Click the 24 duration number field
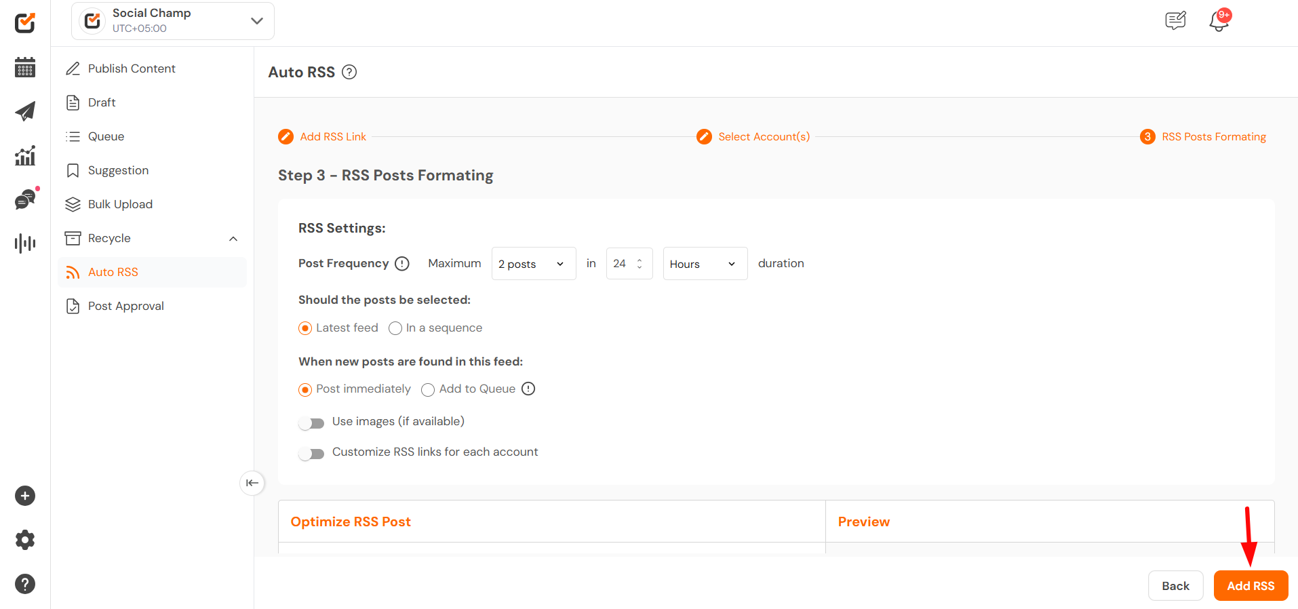This screenshot has height=609, width=1298. point(621,264)
